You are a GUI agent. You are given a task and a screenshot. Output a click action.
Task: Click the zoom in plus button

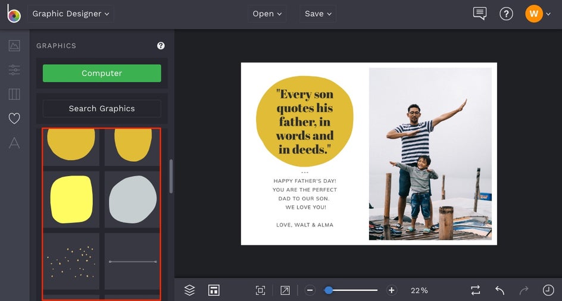pos(391,290)
